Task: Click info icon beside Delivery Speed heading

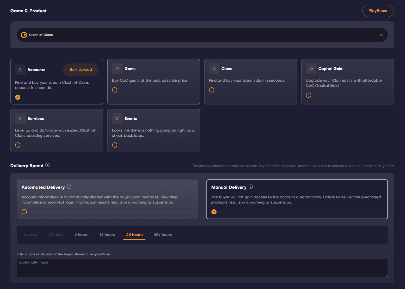Action: (x=47, y=165)
